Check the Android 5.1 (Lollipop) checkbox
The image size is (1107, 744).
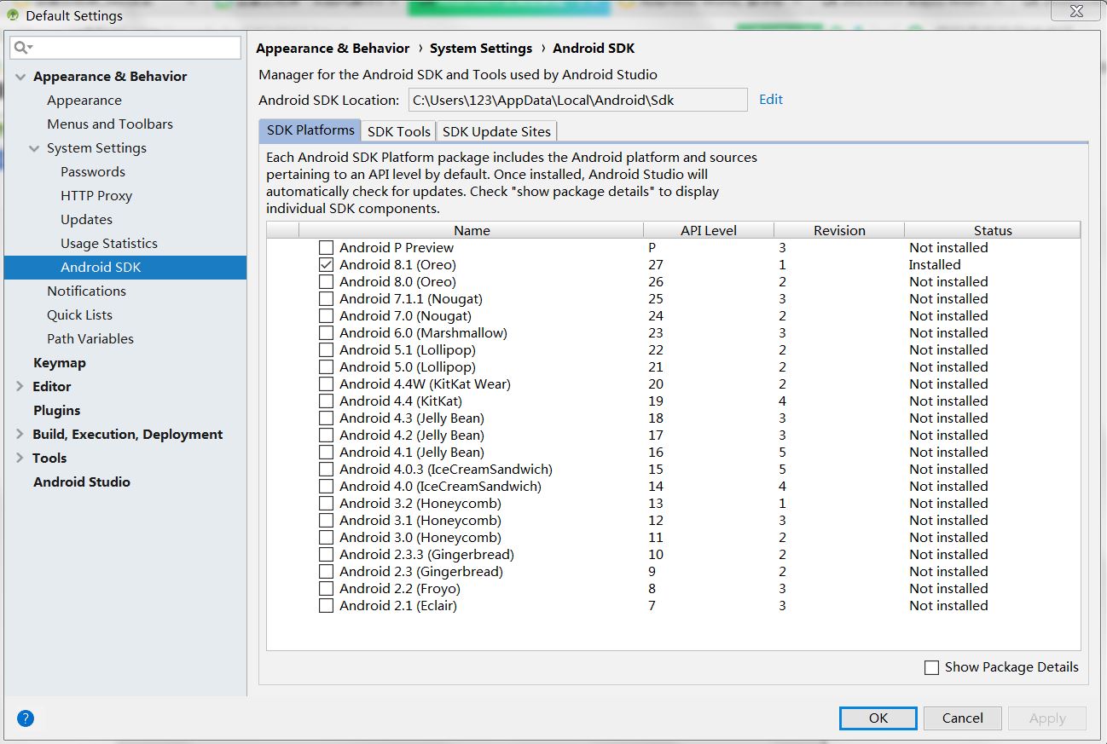point(326,350)
